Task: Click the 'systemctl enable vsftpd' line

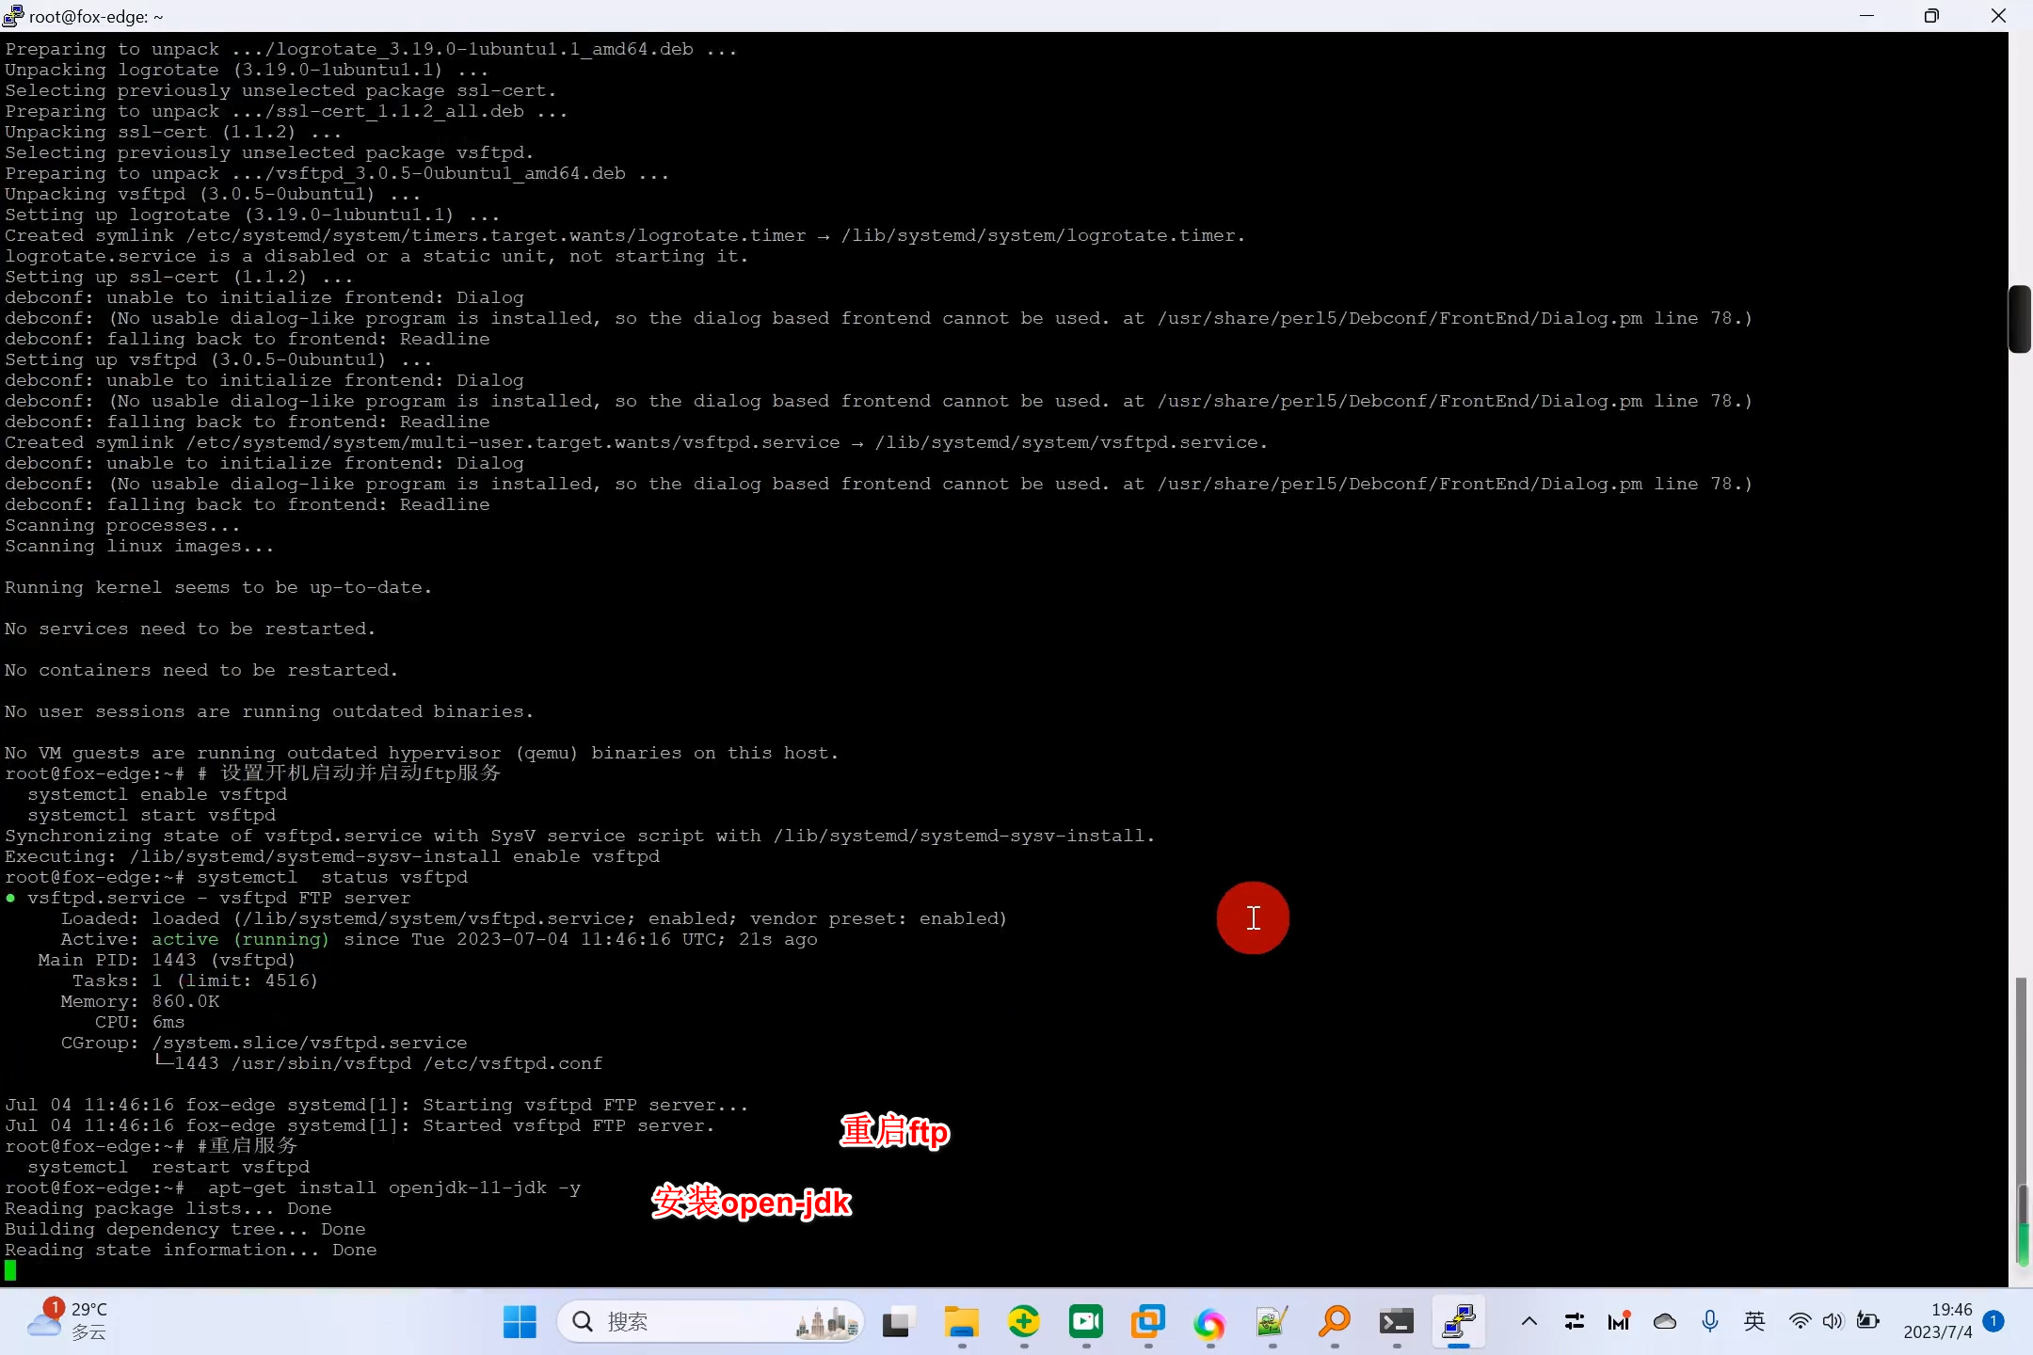Action: 157,794
